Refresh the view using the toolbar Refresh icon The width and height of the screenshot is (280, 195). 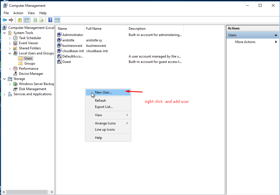(x=35, y=20)
